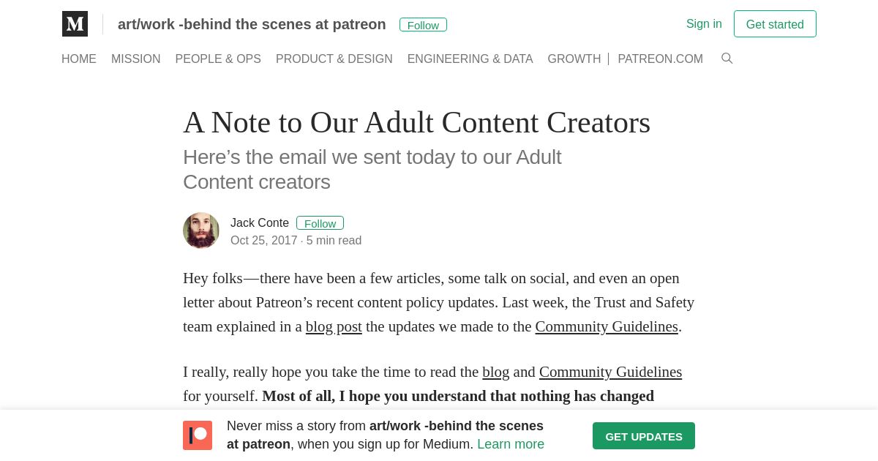Click the Sign in link
The width and height of the screenshot is (878, 461).
pyautogui.click(x=704, y=24)
